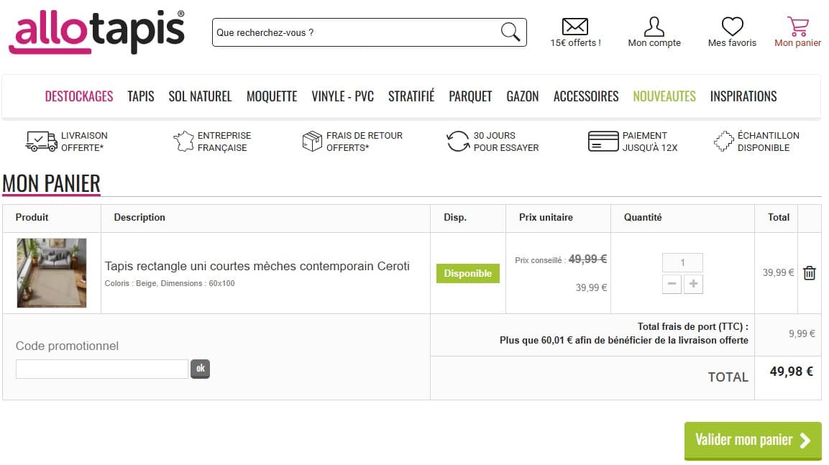Switch to the NOUVEAUTES section

(664, 96)
